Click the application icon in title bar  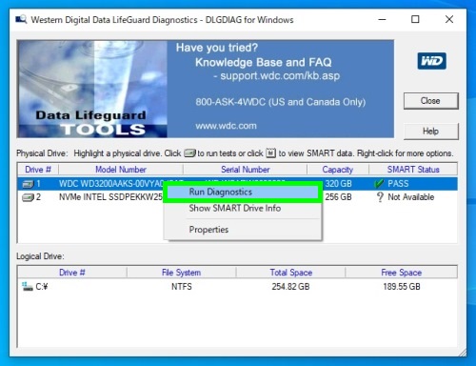pyautogui.click(x=21, y=19)
